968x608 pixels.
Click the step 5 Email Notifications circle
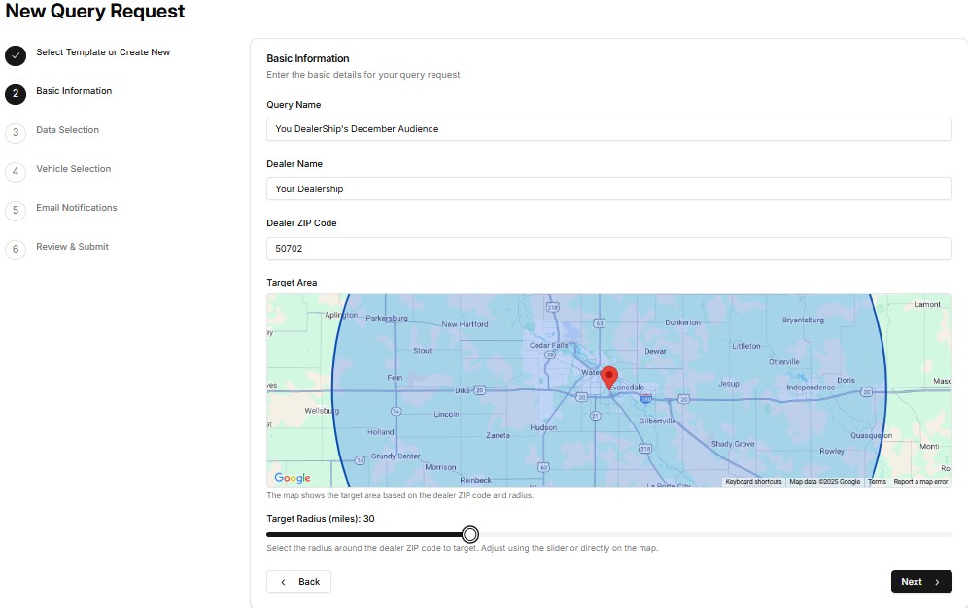click(16, 211)
